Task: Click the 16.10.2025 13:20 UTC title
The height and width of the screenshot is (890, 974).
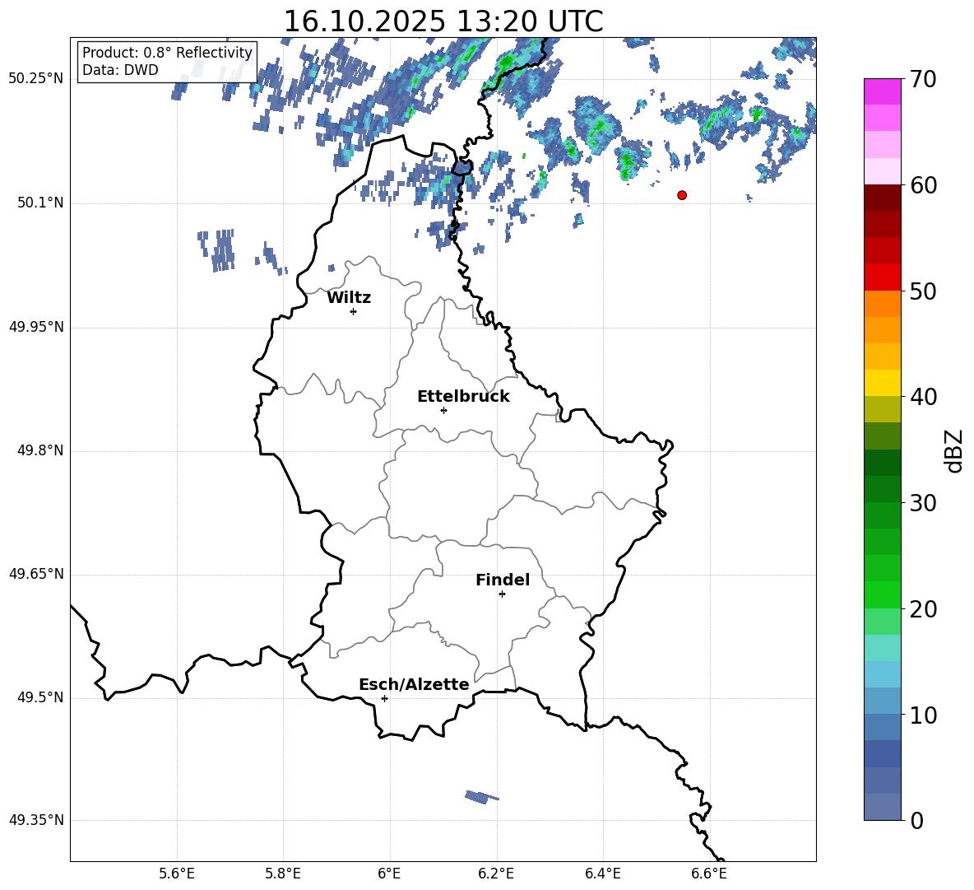Action: (x=443, y=21)
